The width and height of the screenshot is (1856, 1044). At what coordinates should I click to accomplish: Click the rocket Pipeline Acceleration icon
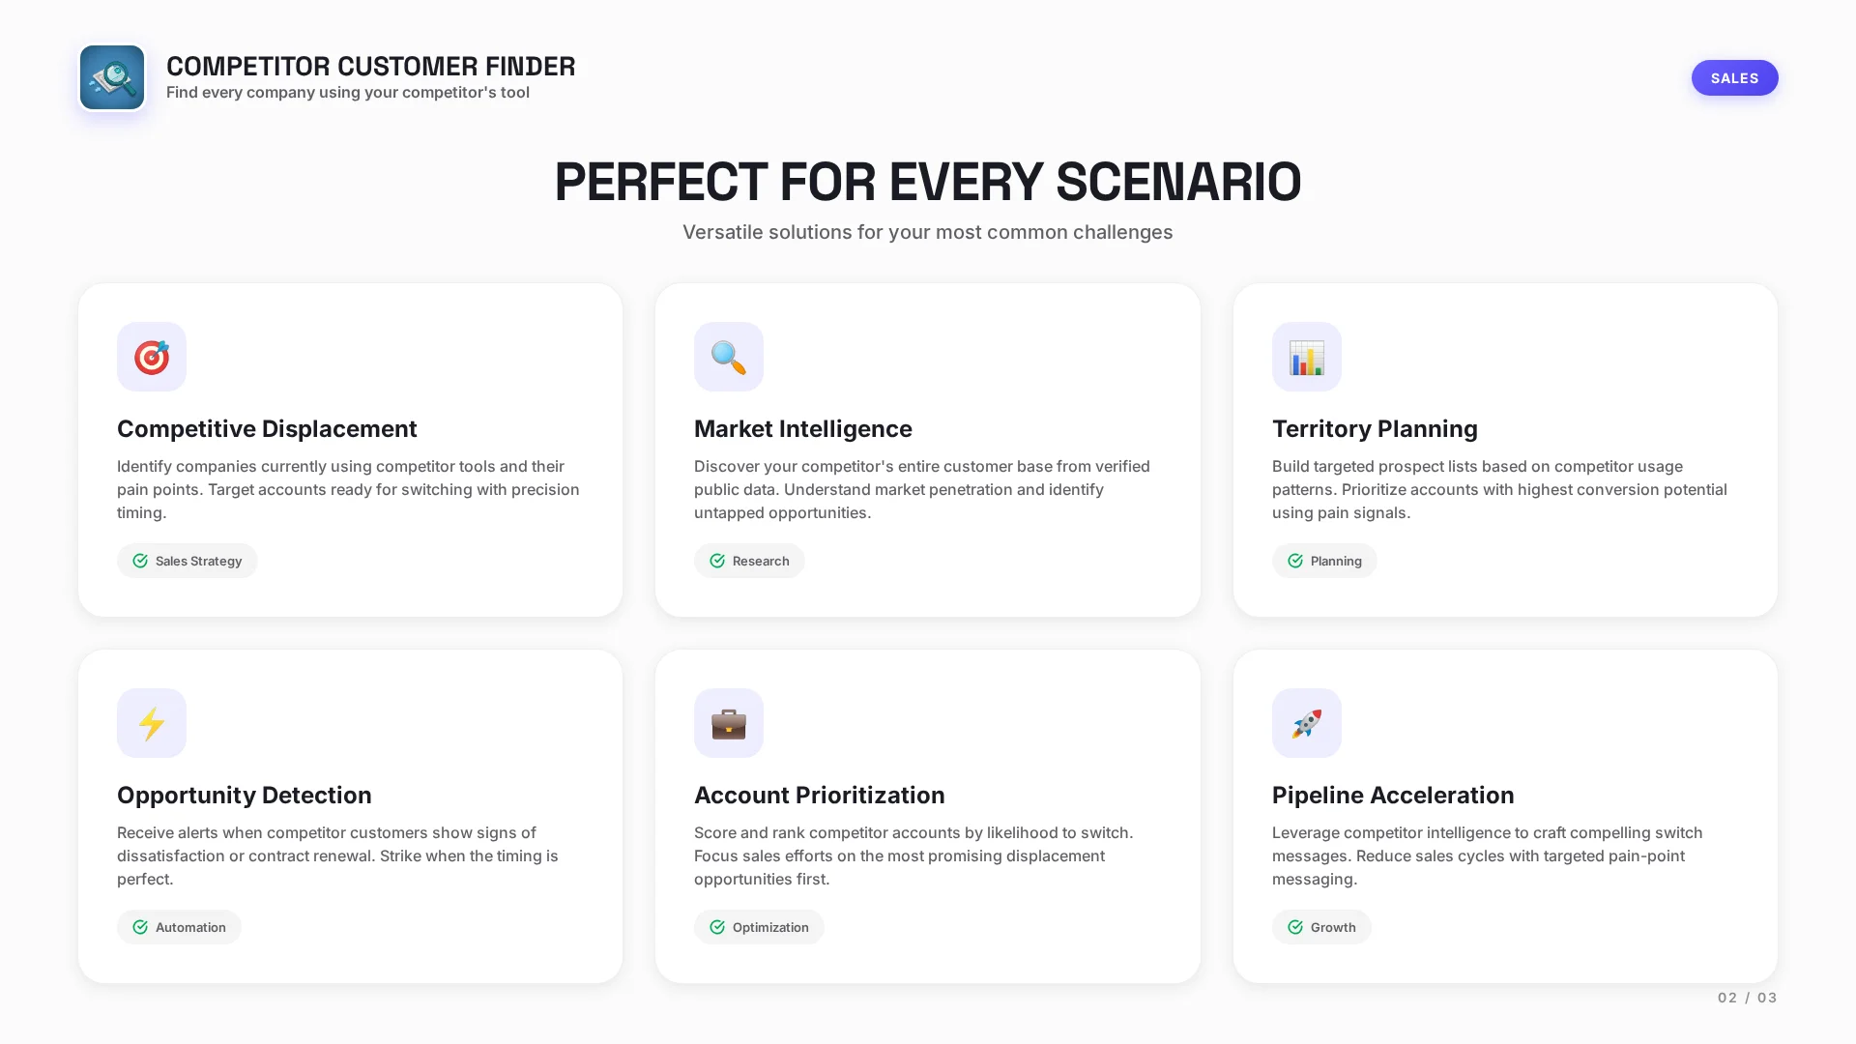1306,723
